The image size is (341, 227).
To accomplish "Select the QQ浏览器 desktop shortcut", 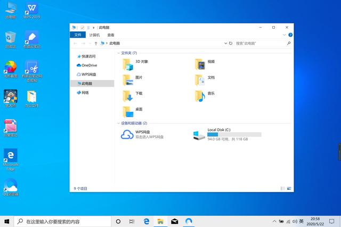I will click(x=11, y=187).
